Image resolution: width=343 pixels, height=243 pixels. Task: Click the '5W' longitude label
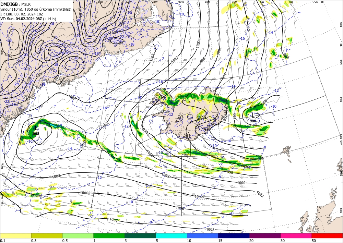[x=262, y=2]
